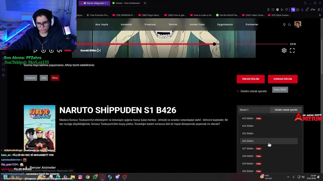Viewport: 323px width, 181px height.
Task: Open the extensions cube icon
Action: pyautogui.click(x=298, y=10)
